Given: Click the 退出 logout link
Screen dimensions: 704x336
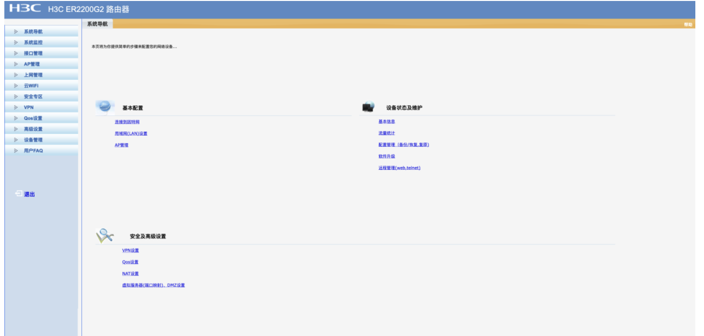Looking at the screenshot, I should point(29,194).
